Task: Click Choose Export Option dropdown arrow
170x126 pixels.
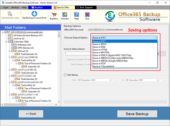Action: (156, 38)
